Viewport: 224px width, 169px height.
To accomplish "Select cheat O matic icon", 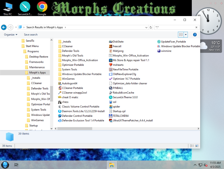I will click(60, 97).
